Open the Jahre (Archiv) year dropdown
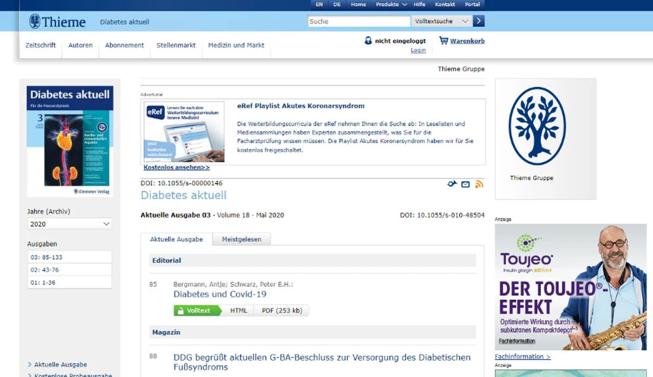This screenshot has height=377, width=653. [x=69, y=223]
